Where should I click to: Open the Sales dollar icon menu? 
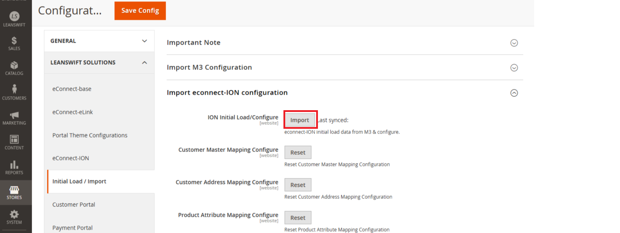click(14, 41)
